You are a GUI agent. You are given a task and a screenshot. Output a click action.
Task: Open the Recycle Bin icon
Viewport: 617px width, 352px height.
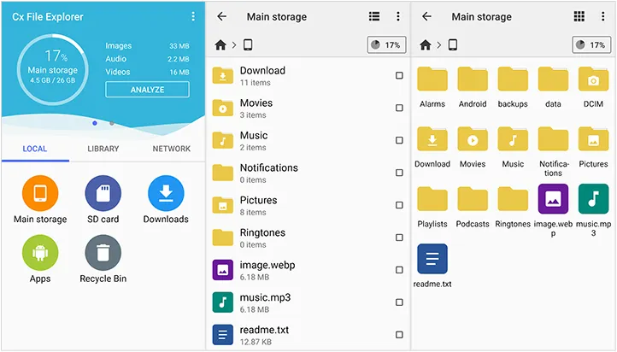click(x=103, y=253)
